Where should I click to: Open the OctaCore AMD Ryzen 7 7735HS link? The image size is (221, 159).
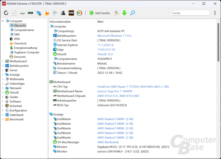(x=133, y=87)
